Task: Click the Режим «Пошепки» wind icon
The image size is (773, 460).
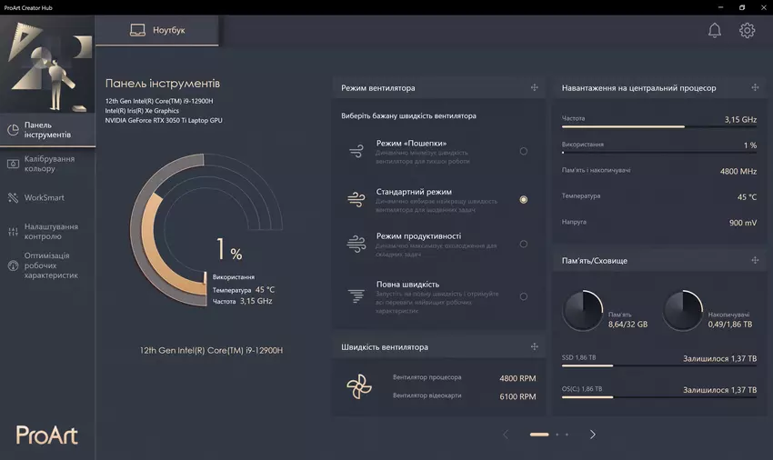Action: pos(356,151)
